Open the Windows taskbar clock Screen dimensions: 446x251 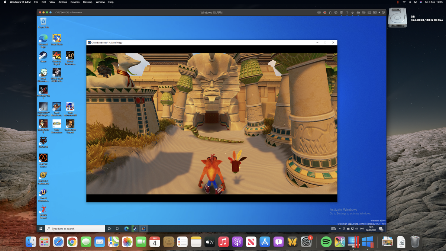[x=371, y=229]
